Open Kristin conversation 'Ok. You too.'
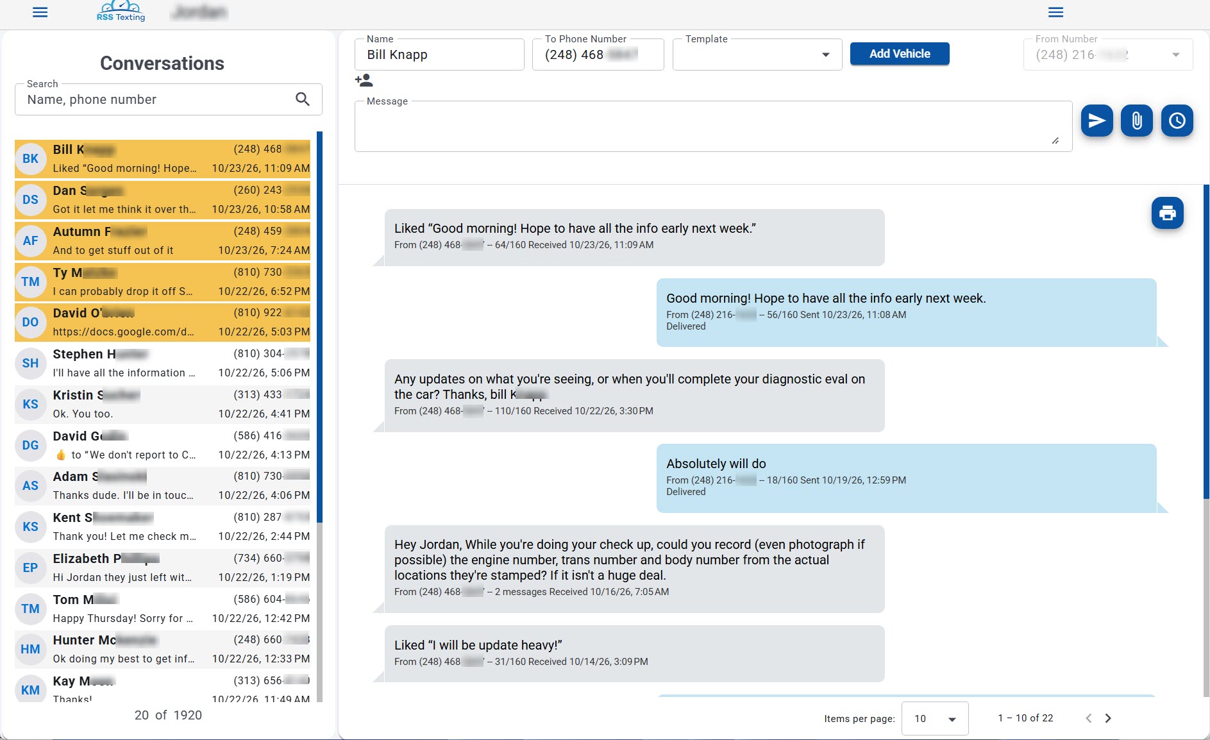The width and height of the screenshot is (1210, 740). tap(162, 405)
